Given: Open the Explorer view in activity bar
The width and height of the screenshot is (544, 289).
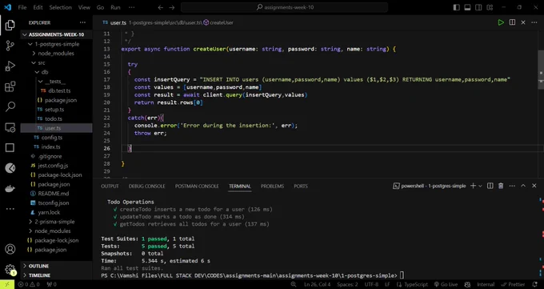Looking at the screenshot, I should pyautogui.click(x=10, y=25).
